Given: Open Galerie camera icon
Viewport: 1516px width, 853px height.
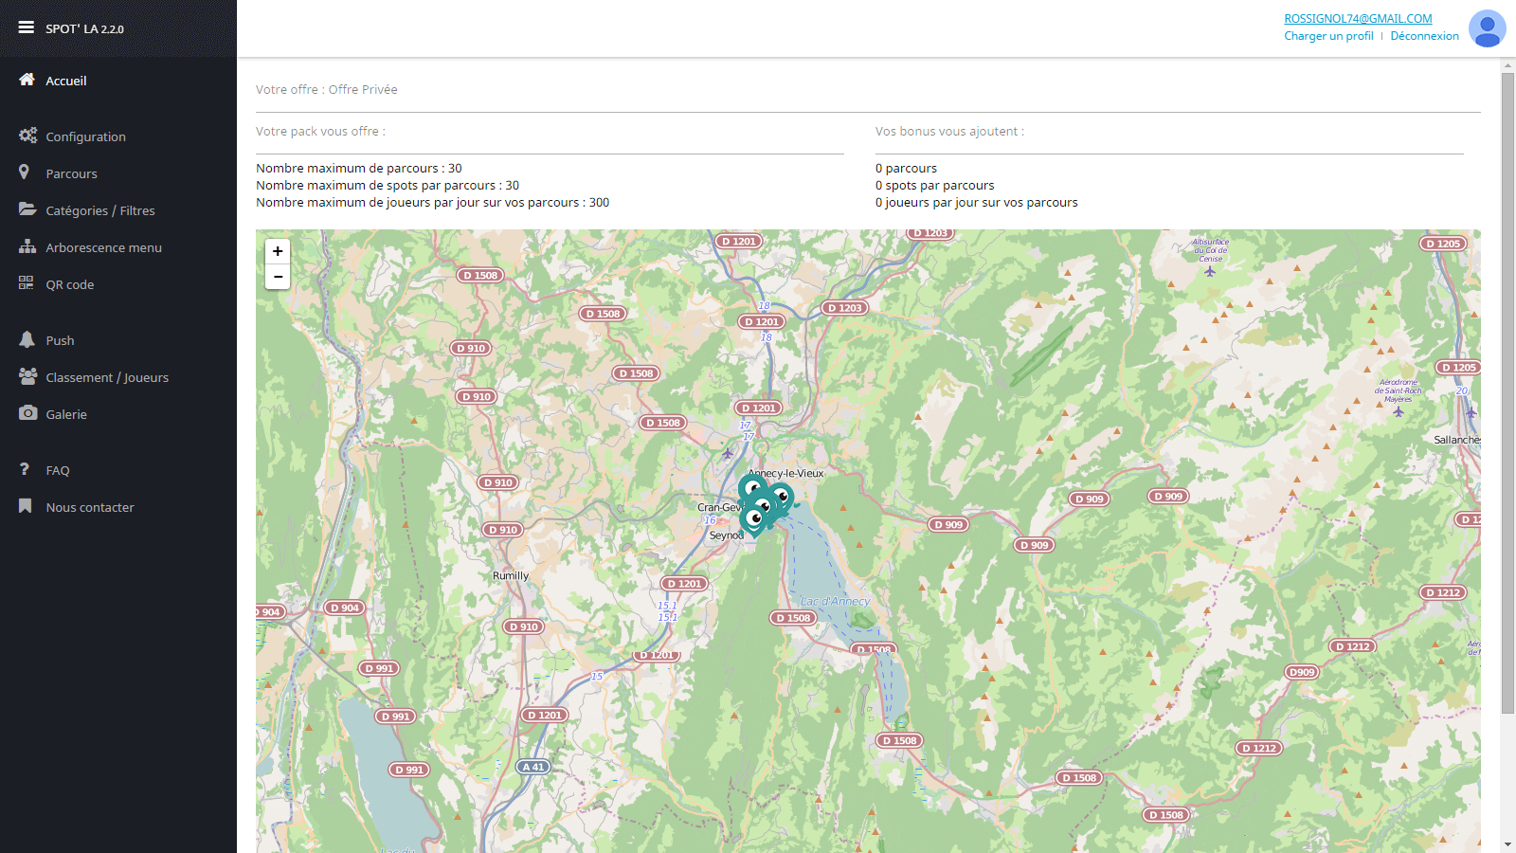Looking at the screenshot, I should click(27, 413).
